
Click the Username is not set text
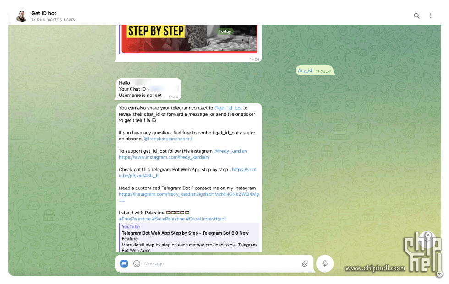140,96
